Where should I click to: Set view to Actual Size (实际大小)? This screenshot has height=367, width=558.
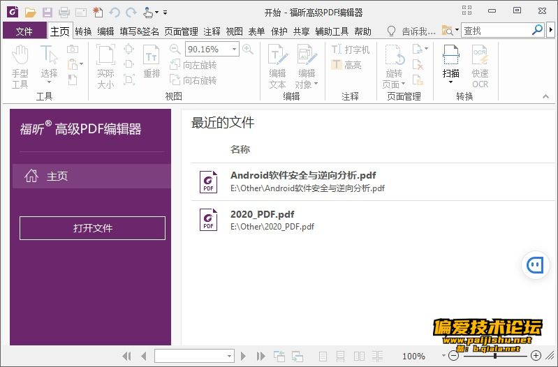pyautogui.click(x=105, y=67)
